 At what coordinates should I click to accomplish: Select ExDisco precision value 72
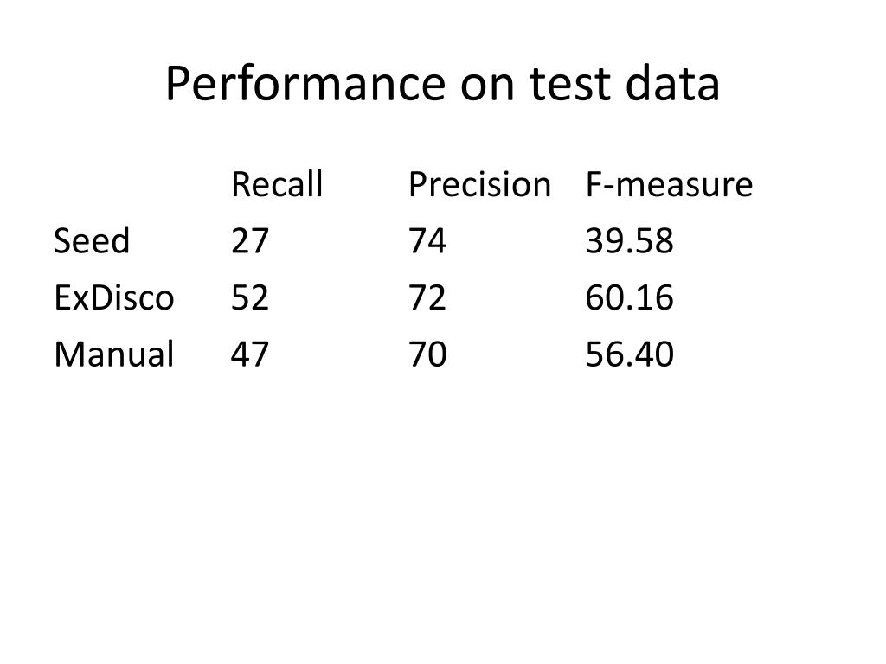(427, 297)
